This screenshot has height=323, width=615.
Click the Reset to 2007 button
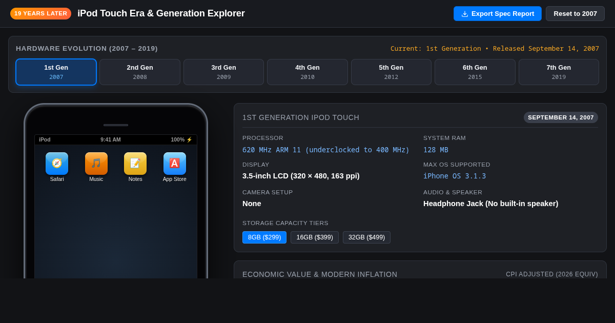[x=575, y=14]
